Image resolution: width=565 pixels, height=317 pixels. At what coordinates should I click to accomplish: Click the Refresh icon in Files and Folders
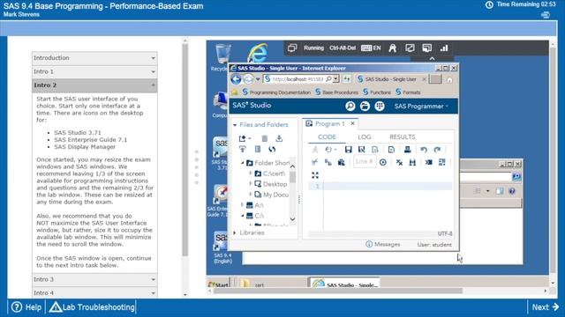[x=272, y=150]
